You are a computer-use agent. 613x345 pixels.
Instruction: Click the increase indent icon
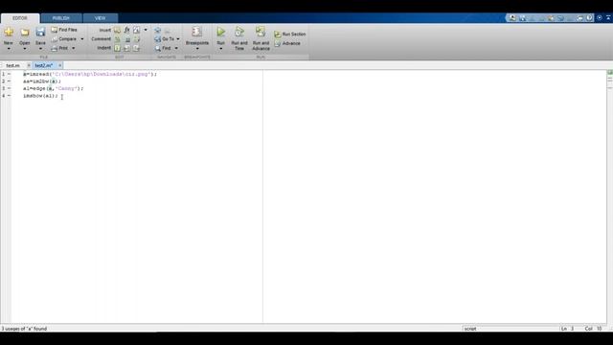tap(127, 48)
